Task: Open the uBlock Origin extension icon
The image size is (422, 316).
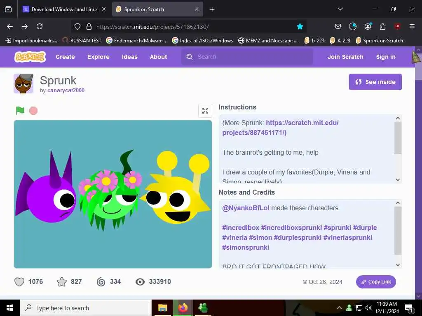Action: [397, 26]
